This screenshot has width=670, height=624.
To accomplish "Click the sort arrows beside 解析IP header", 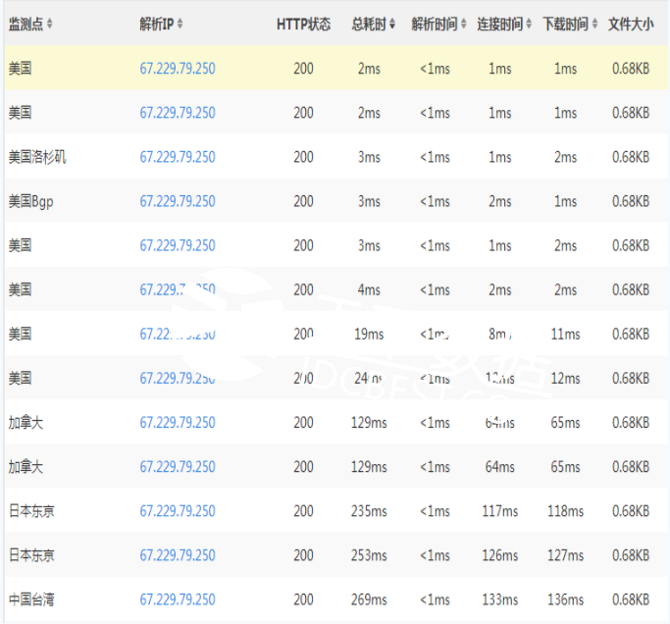I will 180,25.
